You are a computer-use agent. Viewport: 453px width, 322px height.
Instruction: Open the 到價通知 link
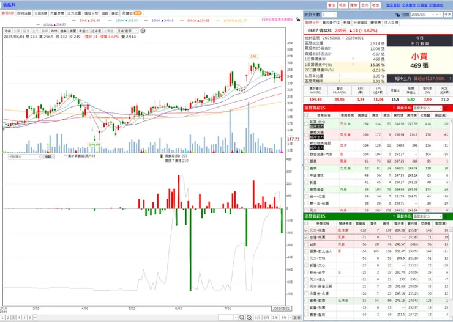(x=436, y=5)
